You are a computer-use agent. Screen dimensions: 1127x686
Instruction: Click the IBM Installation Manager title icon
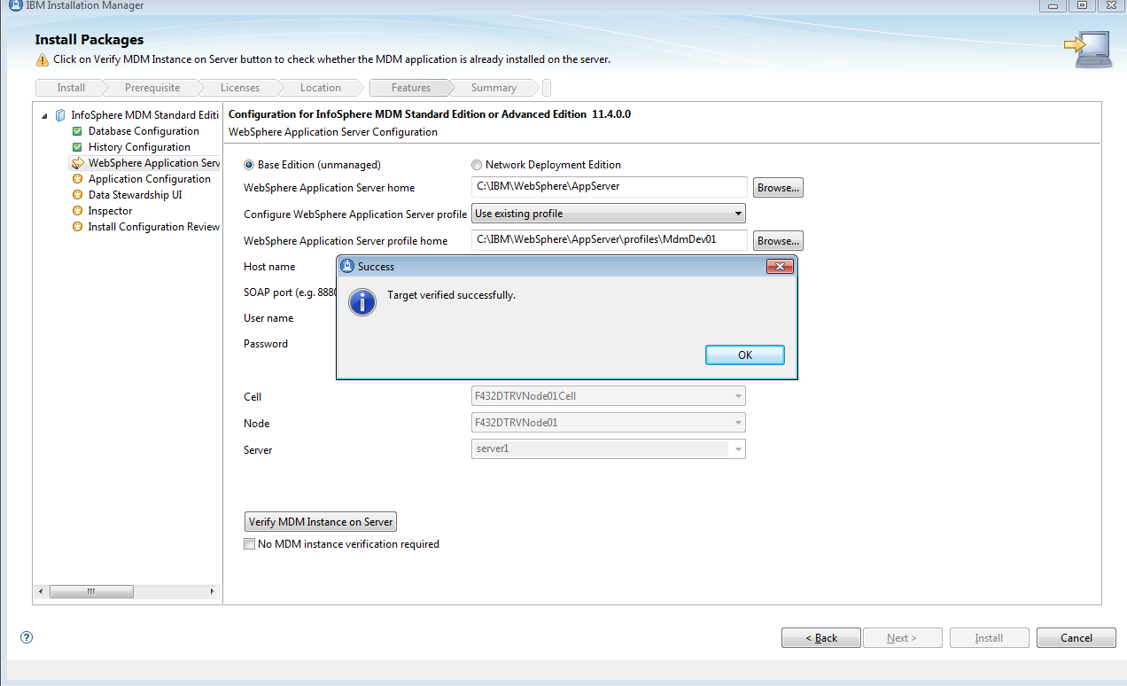pos(17,5)
